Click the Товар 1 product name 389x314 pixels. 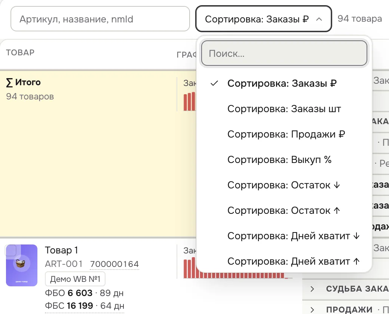(x=61, y=250)
